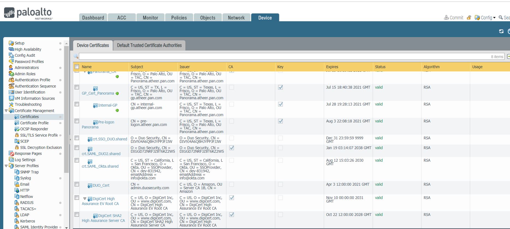Open Setup from the sidebar
This screenshot has width=510, height=229.
click(x=19, y=43)
